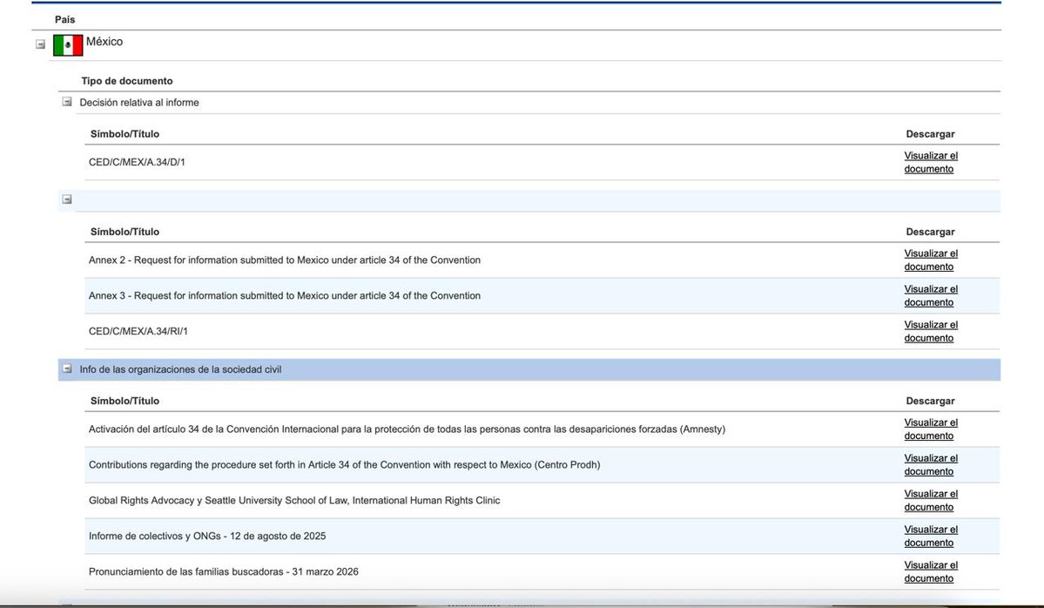Image resolution: width=1044 pixels, height=608 pixels.
Task: Collapse the Decisión relativa al informe section
Action: (x=66, y=102)
